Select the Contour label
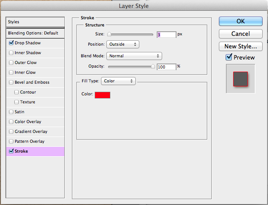The height and width of the screenshot is (205, 268). (28, 92)
